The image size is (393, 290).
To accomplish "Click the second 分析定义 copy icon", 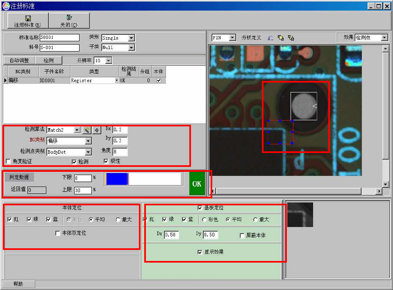I will [281, 38].
